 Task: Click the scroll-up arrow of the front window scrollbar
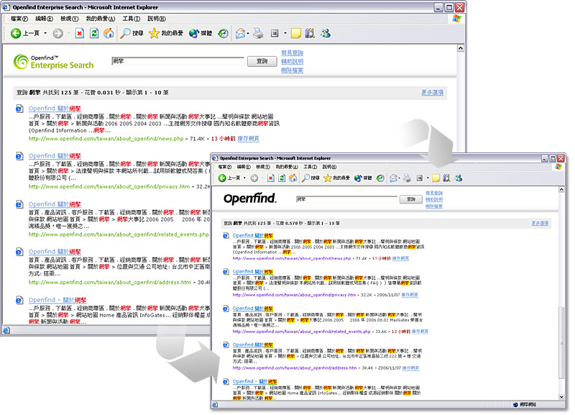point(561,189)
